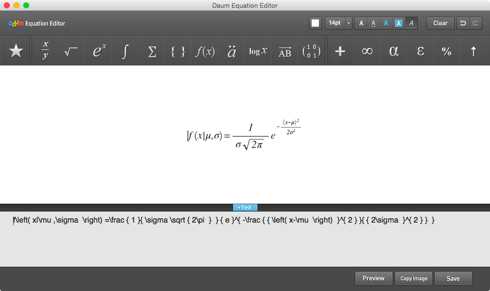Open the favorites star palette
This screenshot has height=291, width=490.
(x=16, y=51)
